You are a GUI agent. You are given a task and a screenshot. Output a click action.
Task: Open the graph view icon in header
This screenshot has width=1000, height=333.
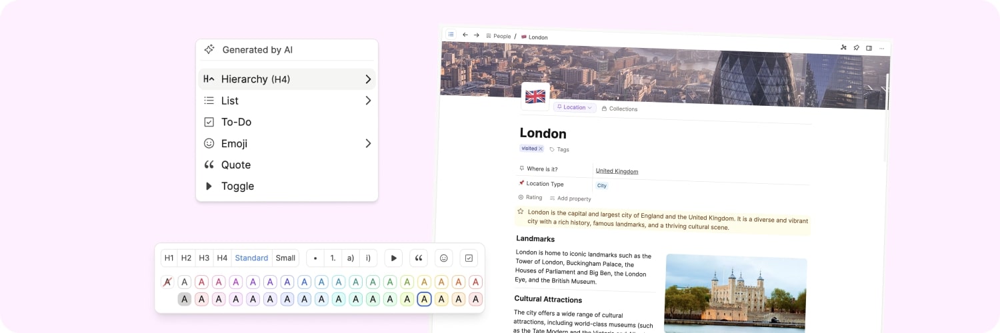coord(843,47)
